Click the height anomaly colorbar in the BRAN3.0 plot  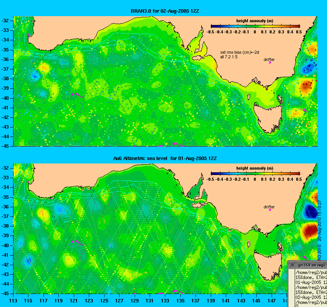point(255,26)
